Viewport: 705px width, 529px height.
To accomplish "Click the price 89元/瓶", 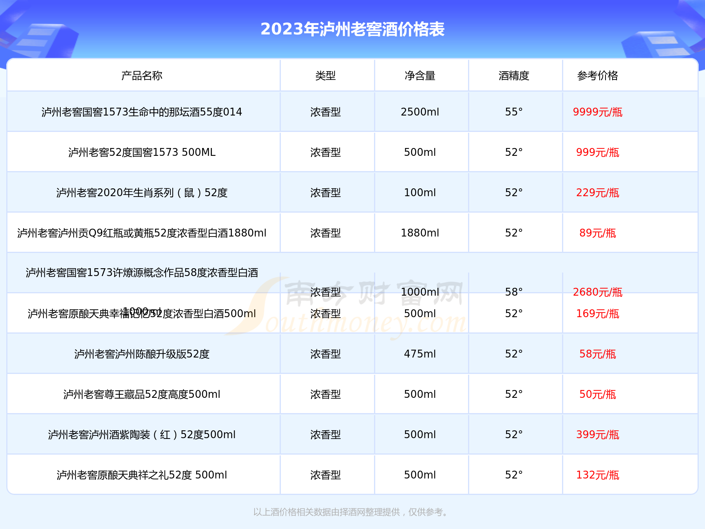I will (598, 233).
